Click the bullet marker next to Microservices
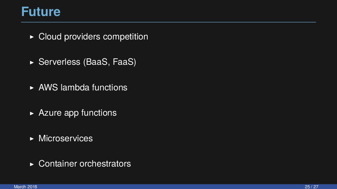This screenshot has width=337, height=189. pos(32,139)
